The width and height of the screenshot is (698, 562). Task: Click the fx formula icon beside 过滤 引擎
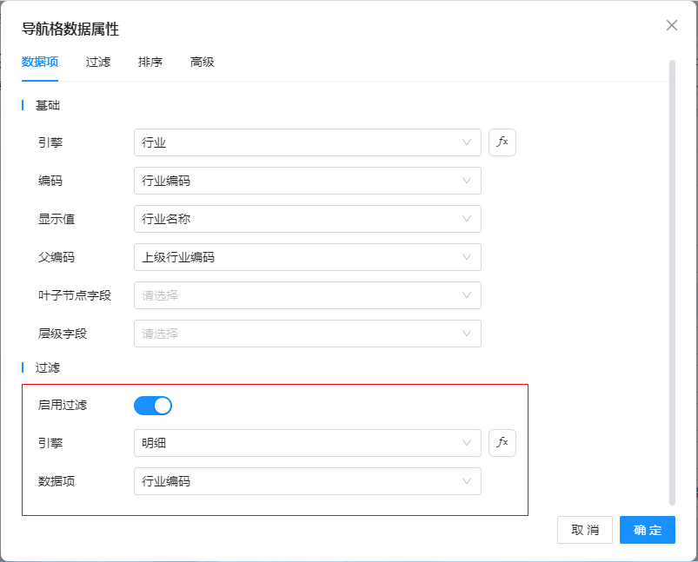(x=502, y=443)
